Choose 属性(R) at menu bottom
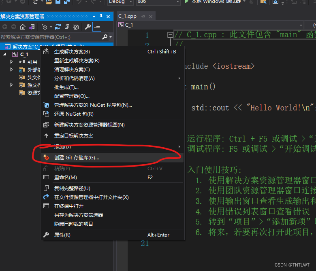 coord(113,235)
